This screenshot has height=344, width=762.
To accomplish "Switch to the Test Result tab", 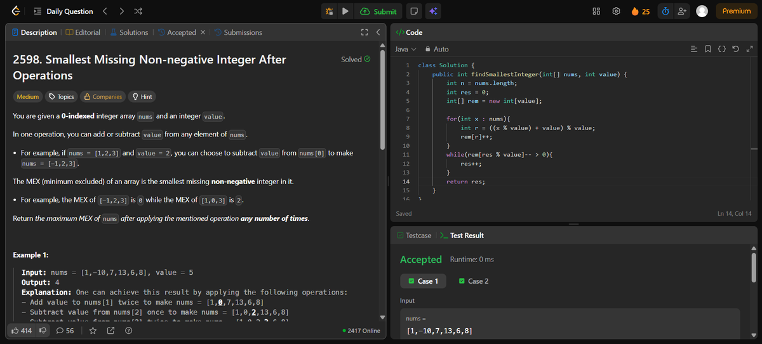I will [462, 235].
